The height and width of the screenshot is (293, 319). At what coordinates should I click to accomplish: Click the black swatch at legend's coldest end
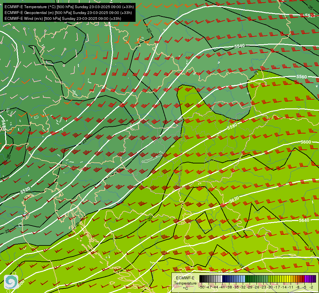pyautogui.click(x=201, y=279)
